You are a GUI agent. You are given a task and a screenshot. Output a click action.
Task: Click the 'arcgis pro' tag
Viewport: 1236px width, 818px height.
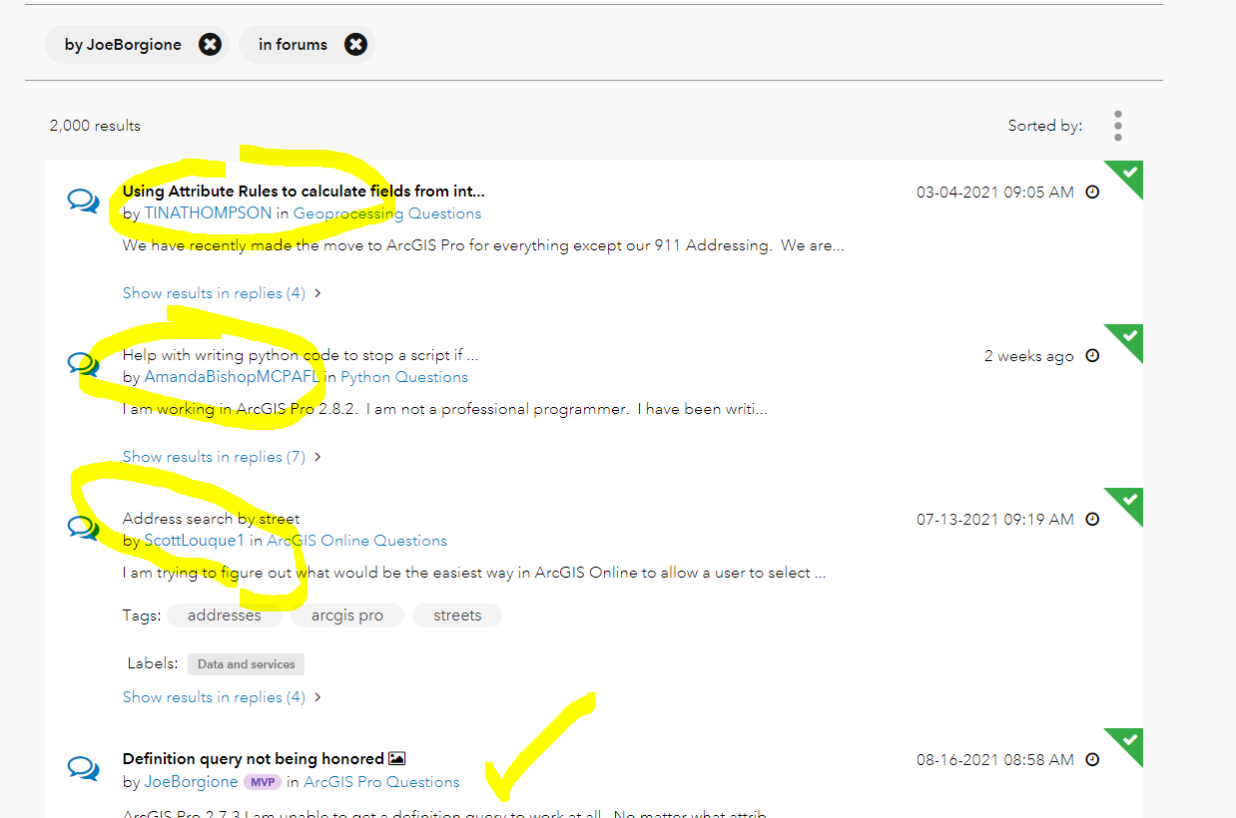click(346, 614)
